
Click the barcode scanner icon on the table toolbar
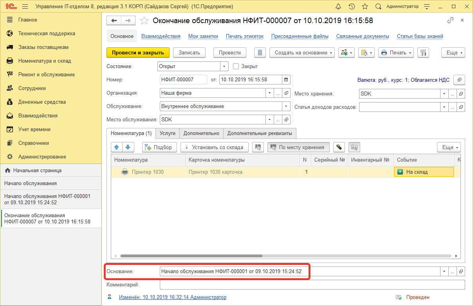(339, 147)
